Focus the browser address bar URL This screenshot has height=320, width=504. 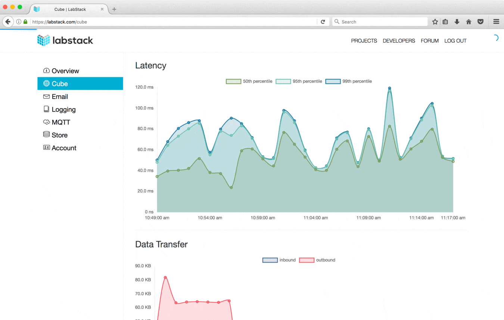174,22
